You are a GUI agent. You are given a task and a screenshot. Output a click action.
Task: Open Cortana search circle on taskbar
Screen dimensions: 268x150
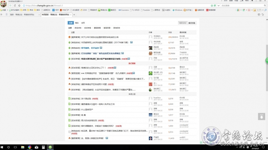8,147
